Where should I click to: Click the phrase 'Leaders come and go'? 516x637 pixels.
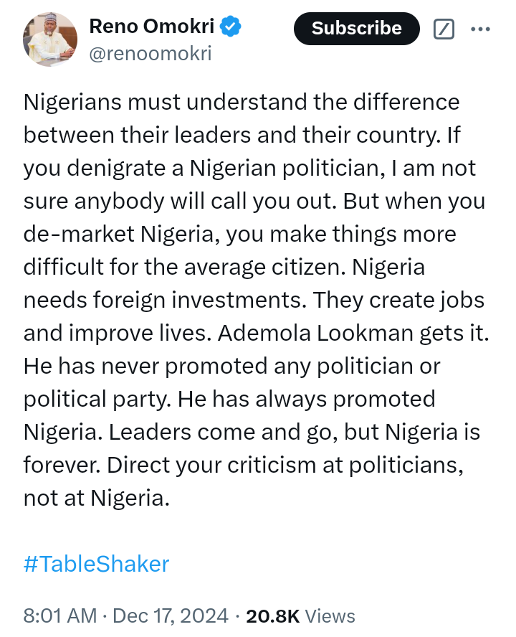222,433
